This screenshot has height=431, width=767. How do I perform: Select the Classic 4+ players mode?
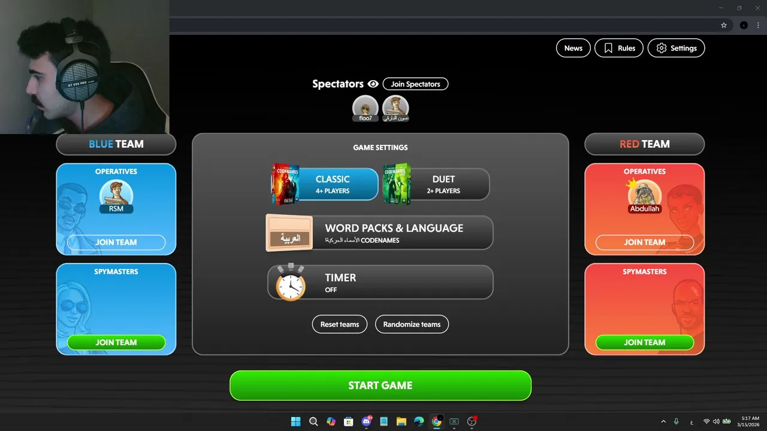point(325,184)
